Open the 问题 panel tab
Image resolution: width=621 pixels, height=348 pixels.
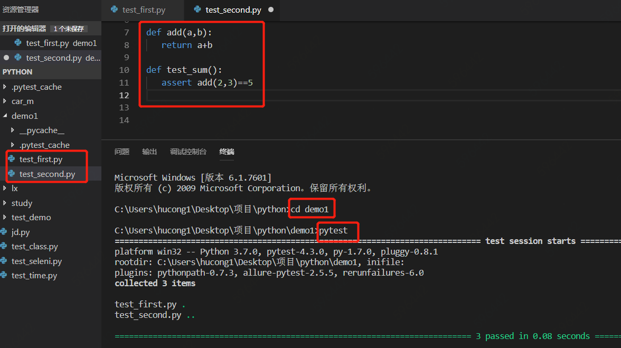point(122,152)
